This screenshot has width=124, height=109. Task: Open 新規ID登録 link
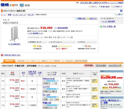105,7
